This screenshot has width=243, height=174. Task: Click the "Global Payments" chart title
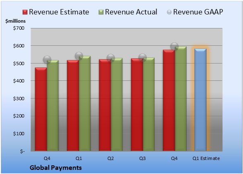[x=56, y=168]
